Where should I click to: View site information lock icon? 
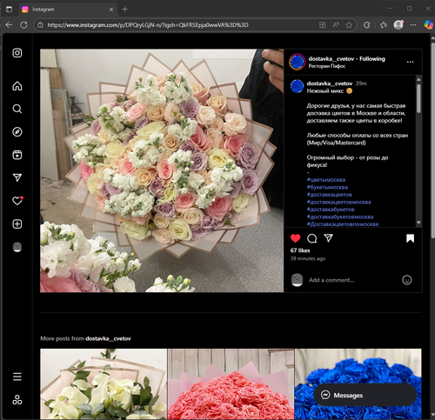click(x=40, y=25)
